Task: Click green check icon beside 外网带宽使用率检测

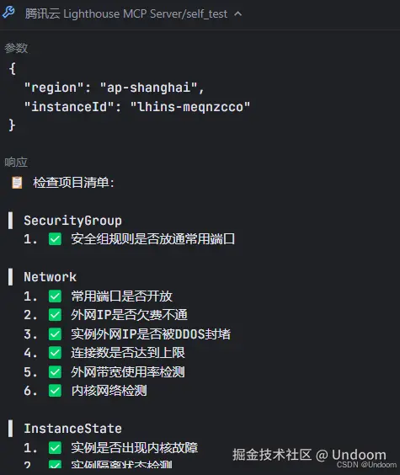Action: click(x=55, y=372)
